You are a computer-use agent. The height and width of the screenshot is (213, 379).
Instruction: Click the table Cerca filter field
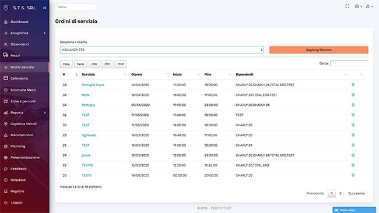[x=349, y=63]
